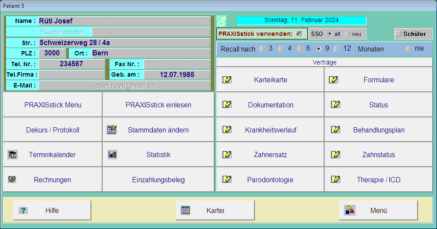Click the male gender symbol icon
The height and width of the screenshot is (229, 437).
[x=222, y=21]
